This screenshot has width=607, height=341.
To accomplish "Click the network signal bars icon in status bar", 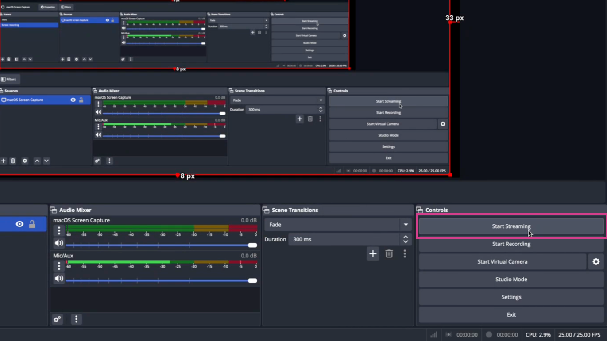I will [434, 335].
